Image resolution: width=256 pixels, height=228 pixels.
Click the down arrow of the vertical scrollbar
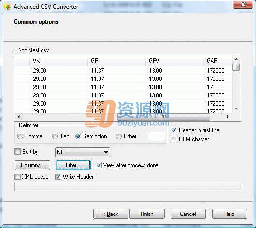[x=236, y=109]
